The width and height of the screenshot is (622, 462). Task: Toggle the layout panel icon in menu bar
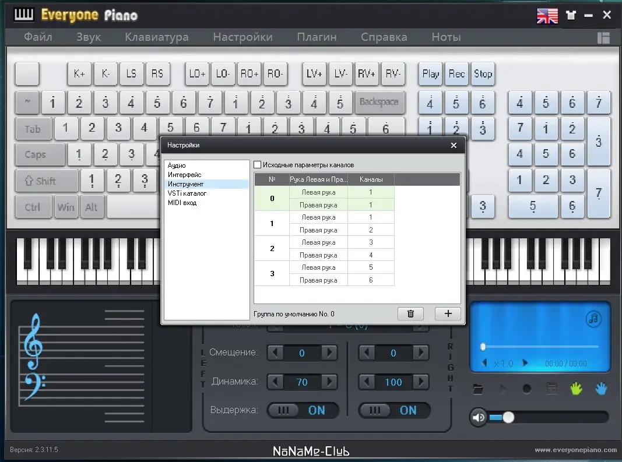pyautogui.click(x=603, y=38)
